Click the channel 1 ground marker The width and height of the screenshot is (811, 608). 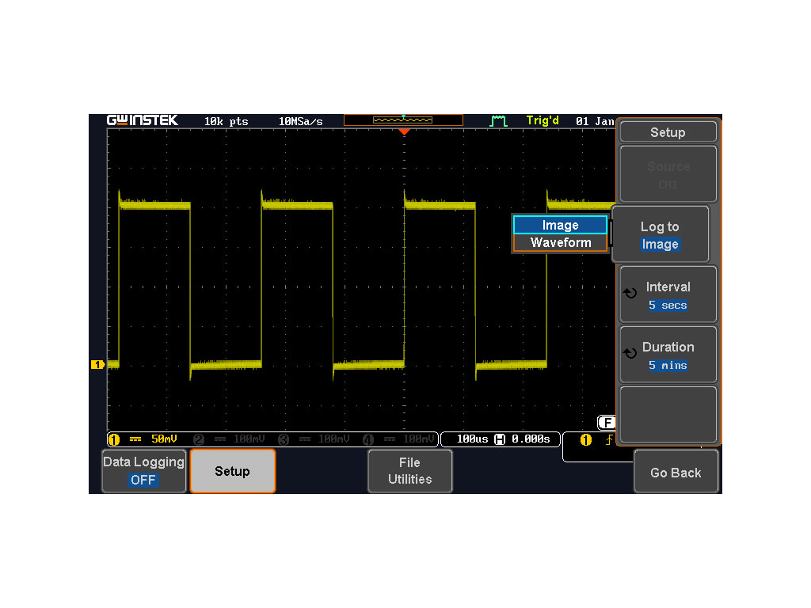97,364
